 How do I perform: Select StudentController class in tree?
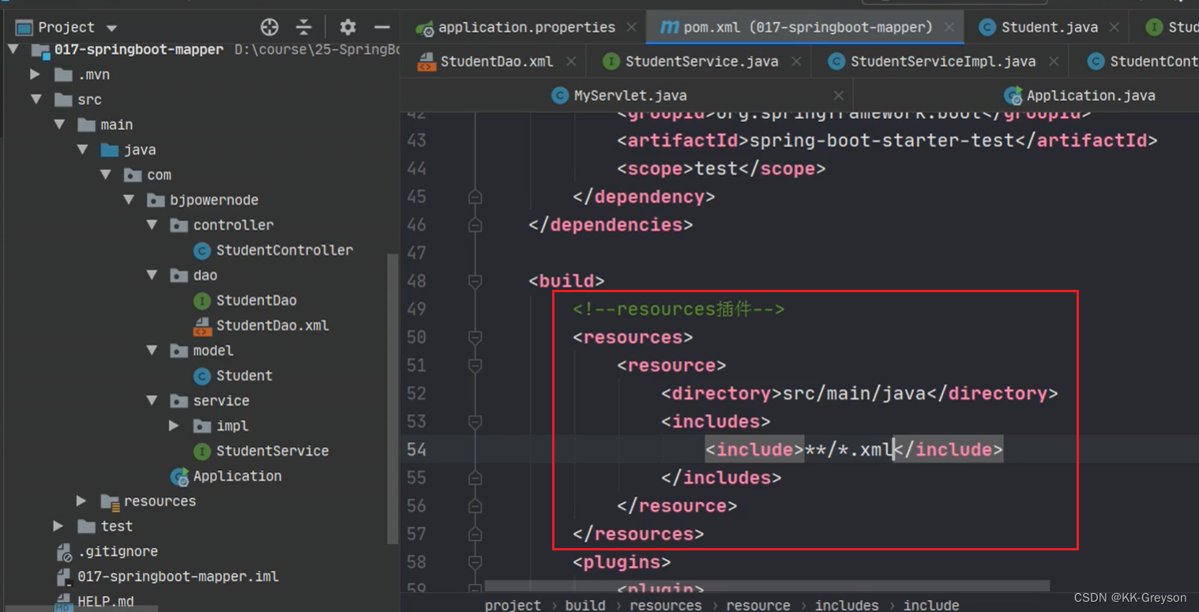[284, 250]
